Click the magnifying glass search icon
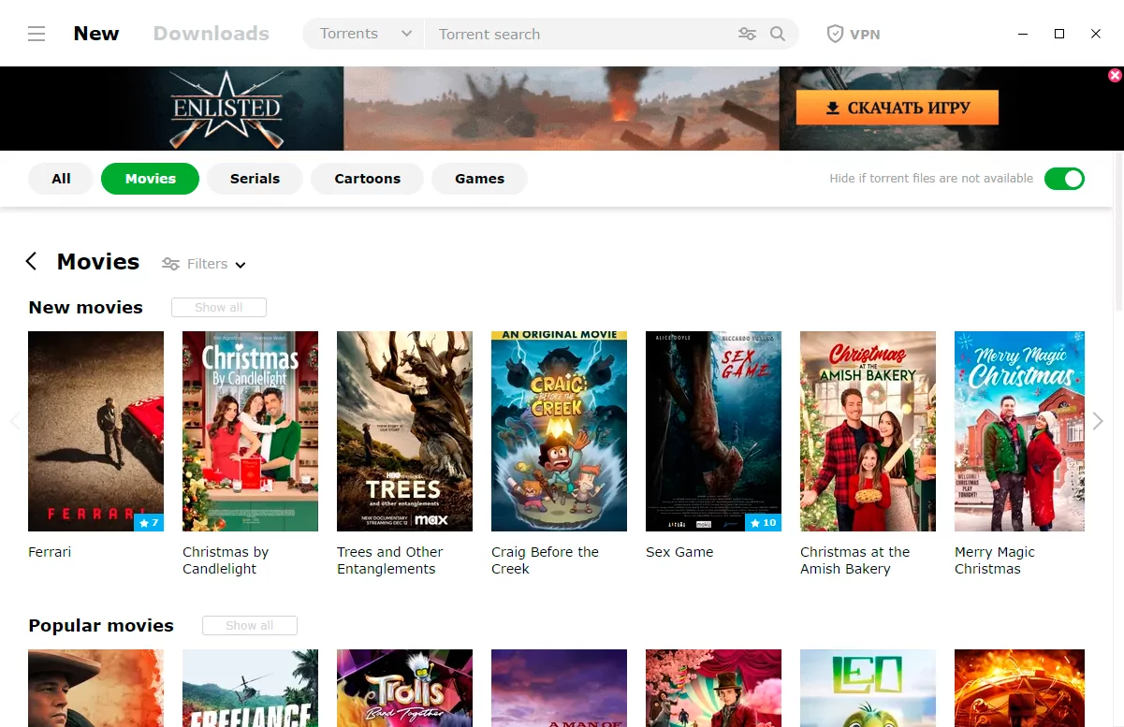 778,34
